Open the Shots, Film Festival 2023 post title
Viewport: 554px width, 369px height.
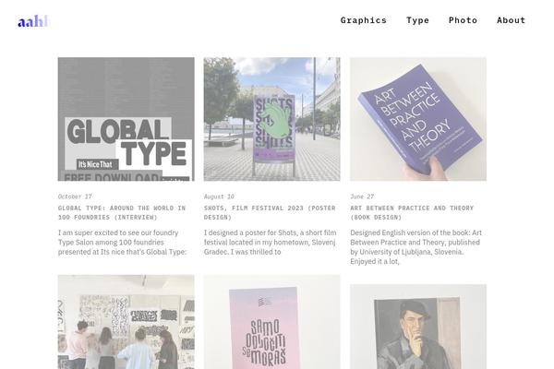[x=270, y=212]
